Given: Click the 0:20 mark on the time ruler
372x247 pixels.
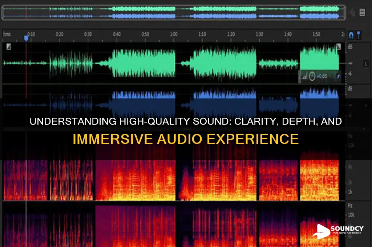Looking at the screenshot, I should point(60,34).
